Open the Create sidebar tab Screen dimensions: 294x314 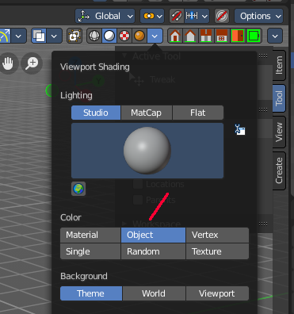coord(279,170)
